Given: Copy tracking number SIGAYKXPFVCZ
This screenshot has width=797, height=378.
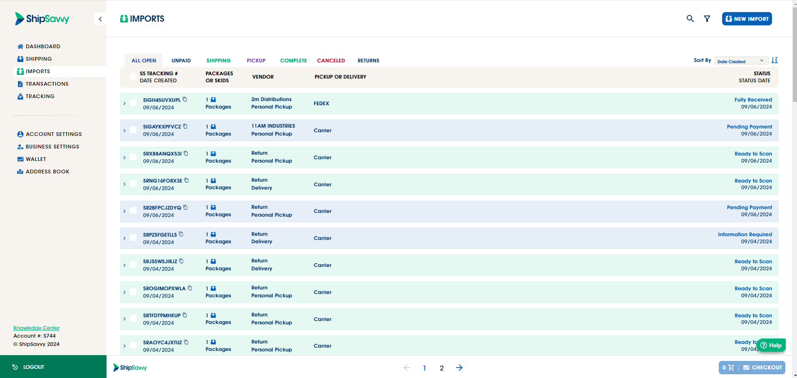Looking at the screenshot, I should click(185, 126).
